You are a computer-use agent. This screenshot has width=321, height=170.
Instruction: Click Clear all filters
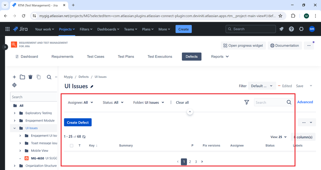[183, 103]
